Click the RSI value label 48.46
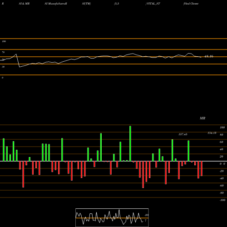Screen dimensions: 227x227 pyautogui.click(x=209, y=56)
